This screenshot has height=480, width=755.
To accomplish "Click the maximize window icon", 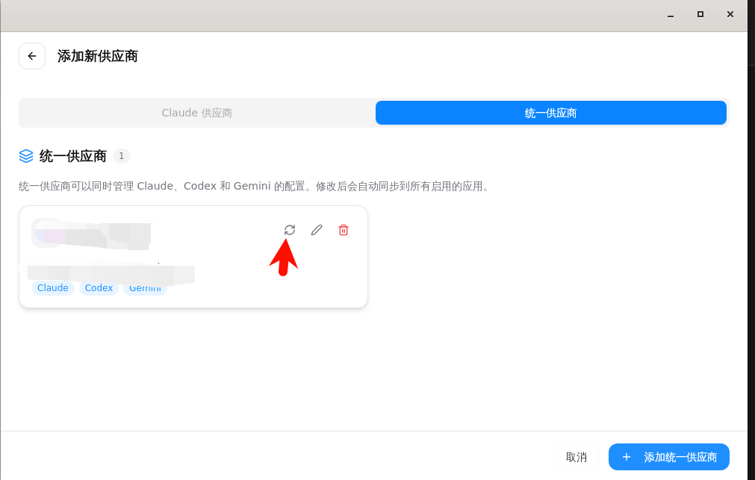I will coord(700,14).
